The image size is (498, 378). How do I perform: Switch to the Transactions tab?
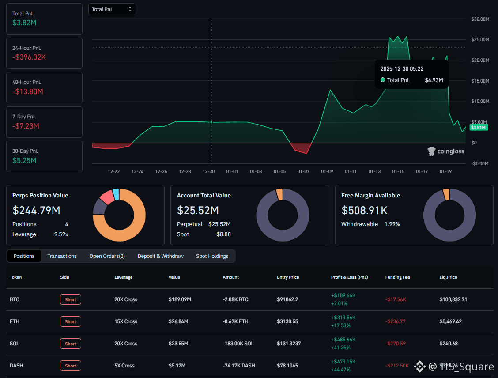pos(62,256)
